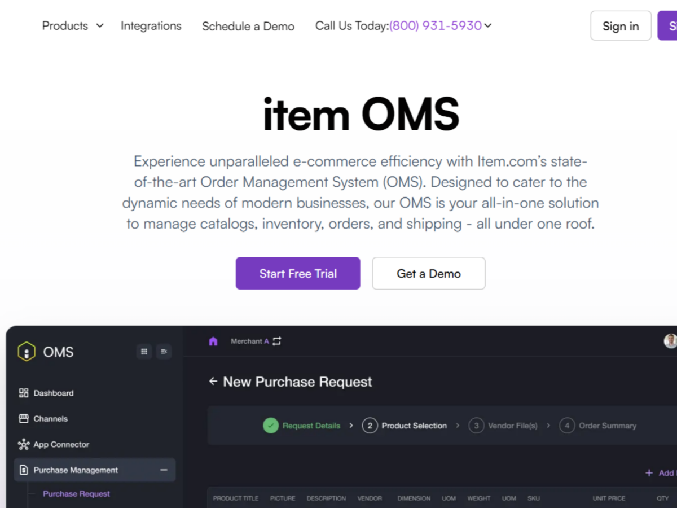Click the Channels storefront icon
The width and height of the screenshot is (677, 508).
[x=24, y=419]
